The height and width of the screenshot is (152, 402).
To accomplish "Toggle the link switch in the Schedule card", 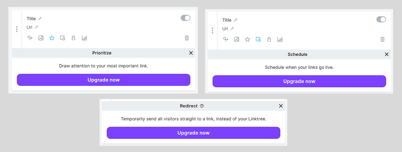I will point(381,19).
